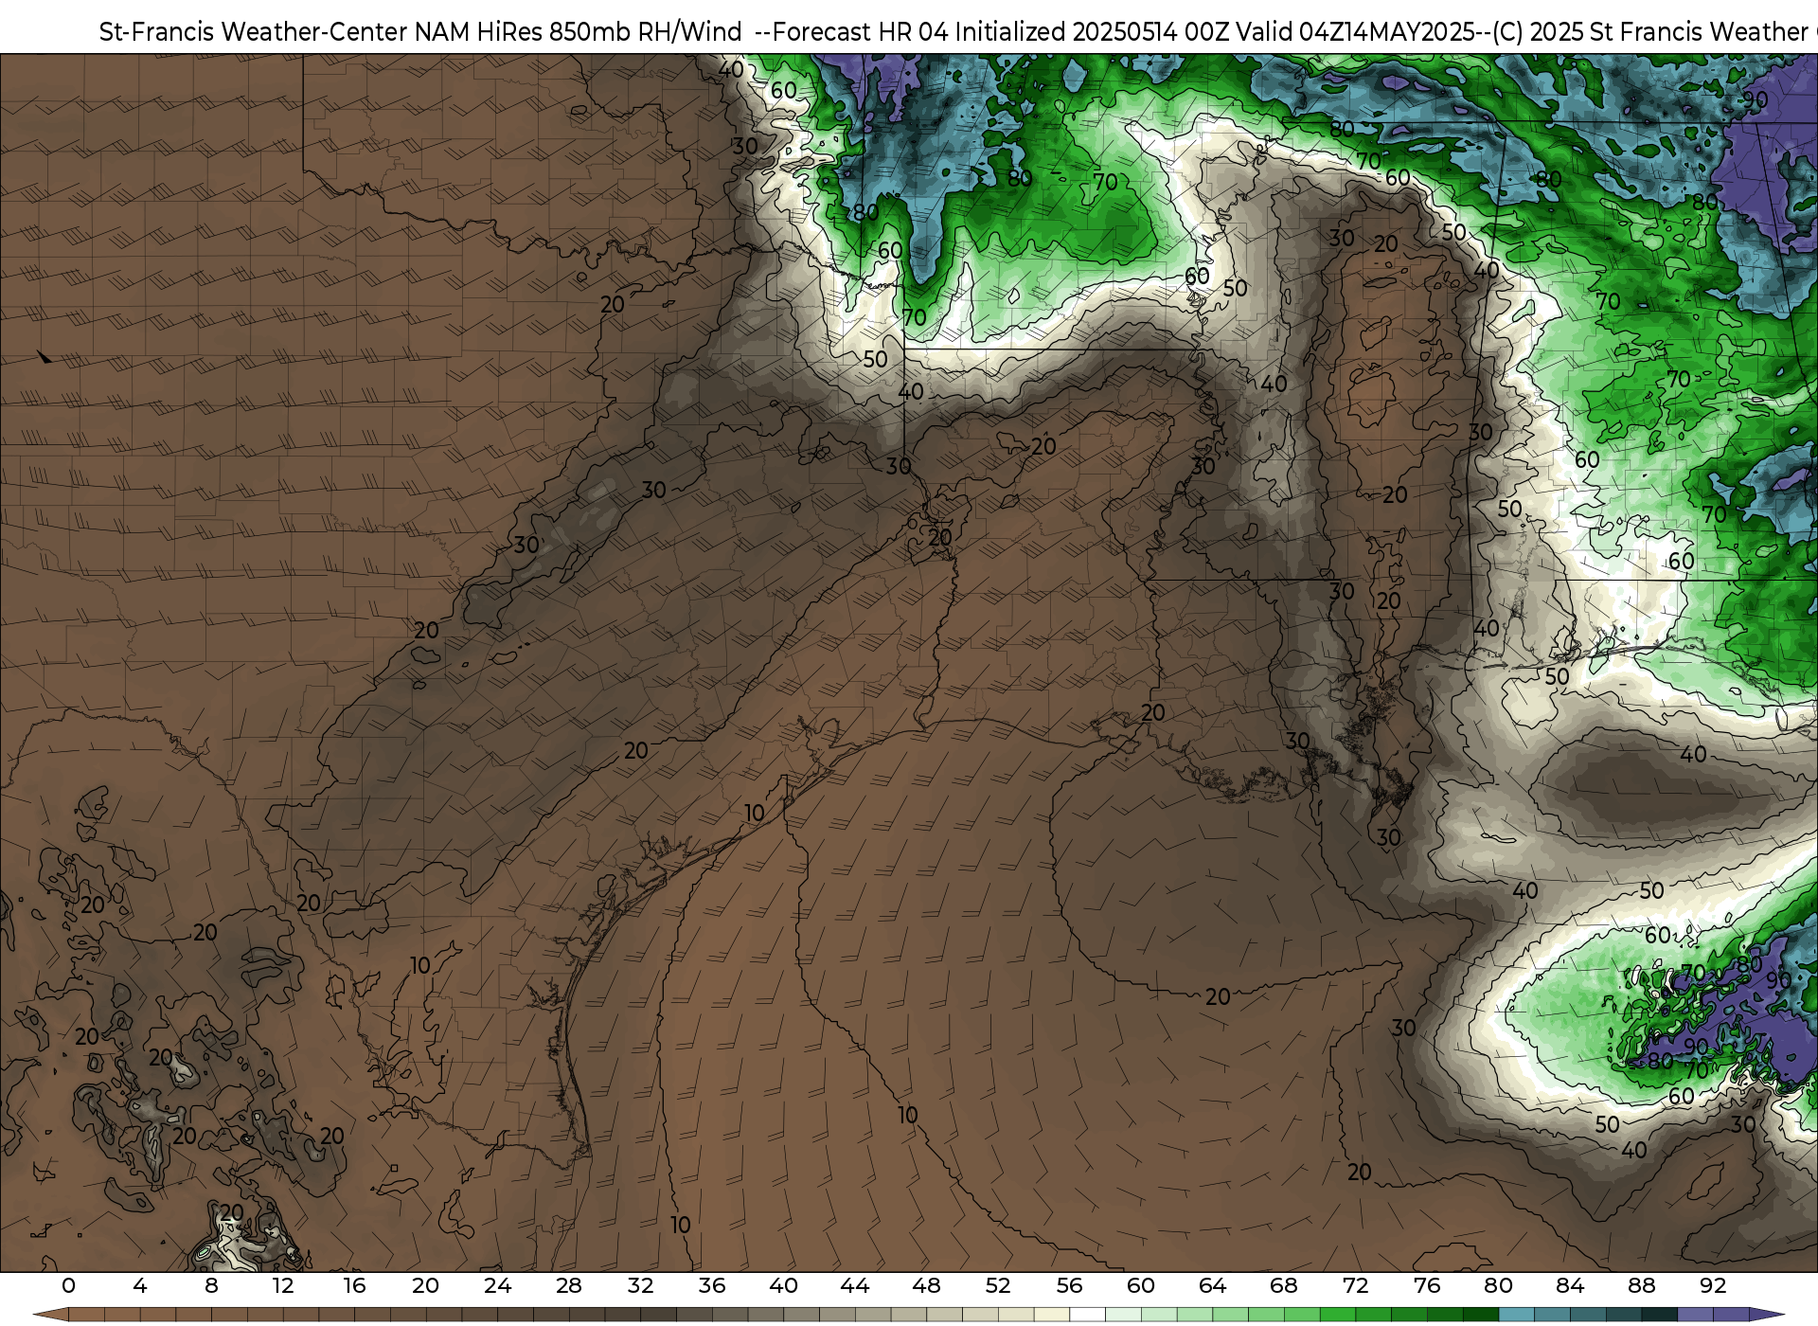Click the colorbar tick label '28'

point(569,1285)
